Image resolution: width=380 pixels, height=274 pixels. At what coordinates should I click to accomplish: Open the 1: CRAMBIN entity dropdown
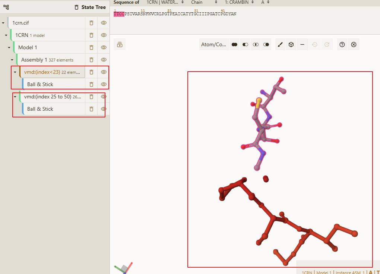click(x=239, y=2)
